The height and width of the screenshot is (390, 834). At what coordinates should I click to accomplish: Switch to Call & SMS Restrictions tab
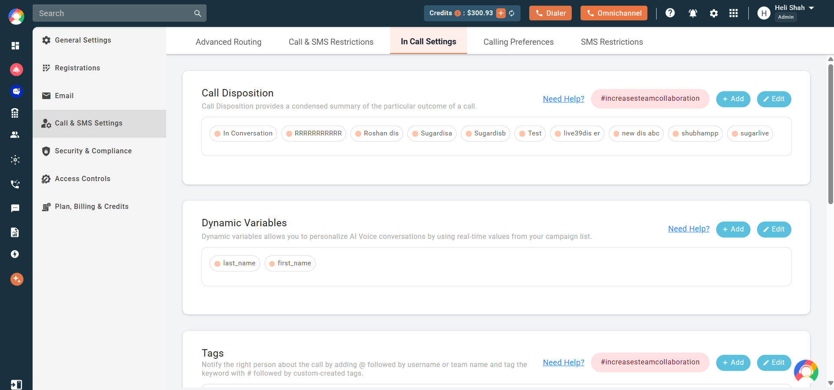[x=331, y=42]
